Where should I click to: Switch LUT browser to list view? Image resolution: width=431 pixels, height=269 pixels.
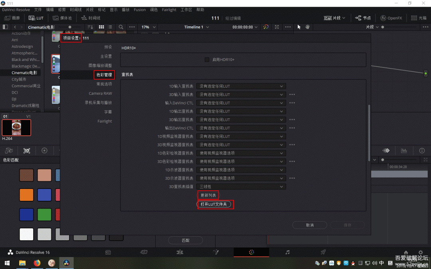pos(110,27)
